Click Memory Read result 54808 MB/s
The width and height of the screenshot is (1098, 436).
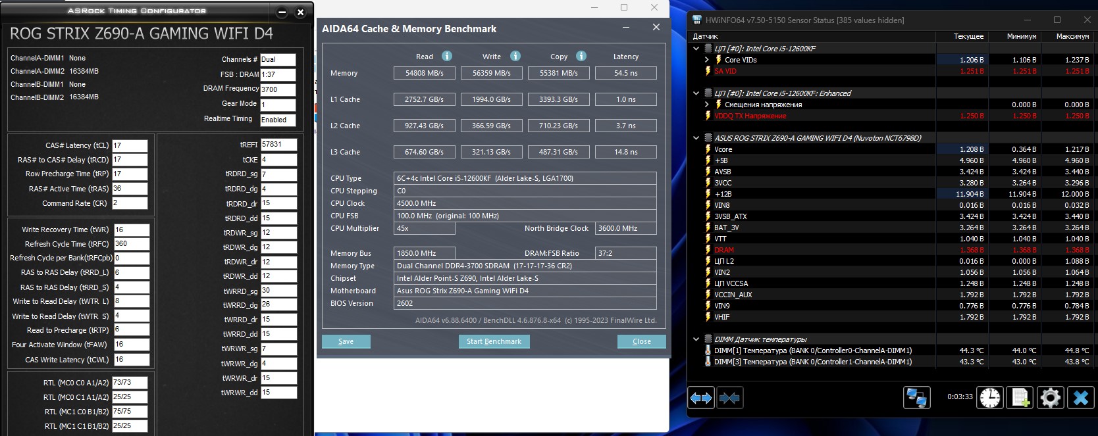pos(424,73)
